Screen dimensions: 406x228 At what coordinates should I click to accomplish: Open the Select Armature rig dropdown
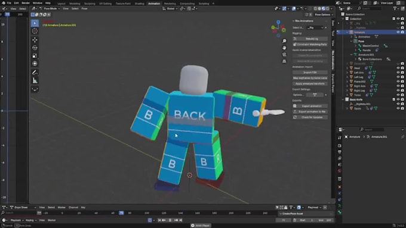click(315, 27)
